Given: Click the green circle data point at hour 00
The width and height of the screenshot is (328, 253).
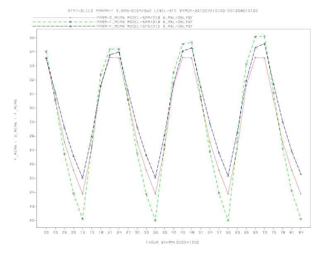Looking at the screenshot, I should click(x=46, y=51).
